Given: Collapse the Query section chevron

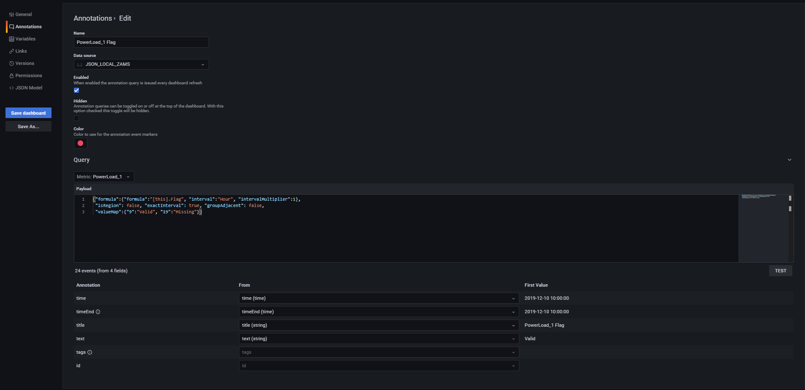Looking at the screenshot, I should [x=789, y=160].
